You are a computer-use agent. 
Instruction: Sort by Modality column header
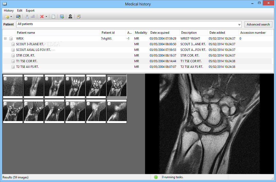[x=141, y=33]
